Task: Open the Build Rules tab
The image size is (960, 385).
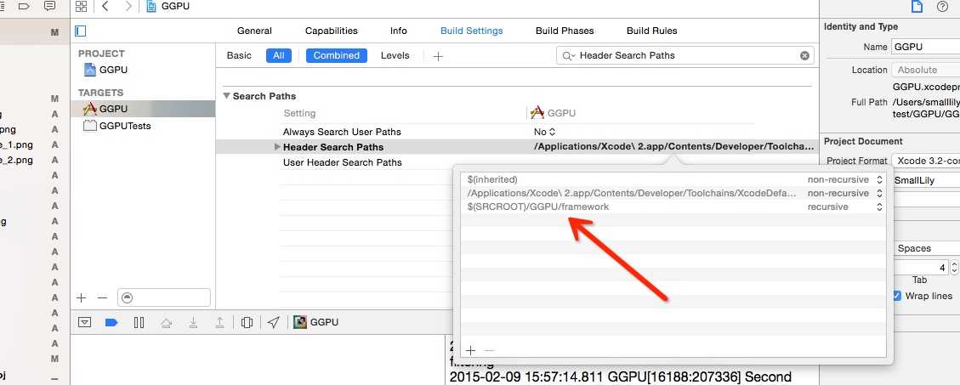Action: click(651, 31)
